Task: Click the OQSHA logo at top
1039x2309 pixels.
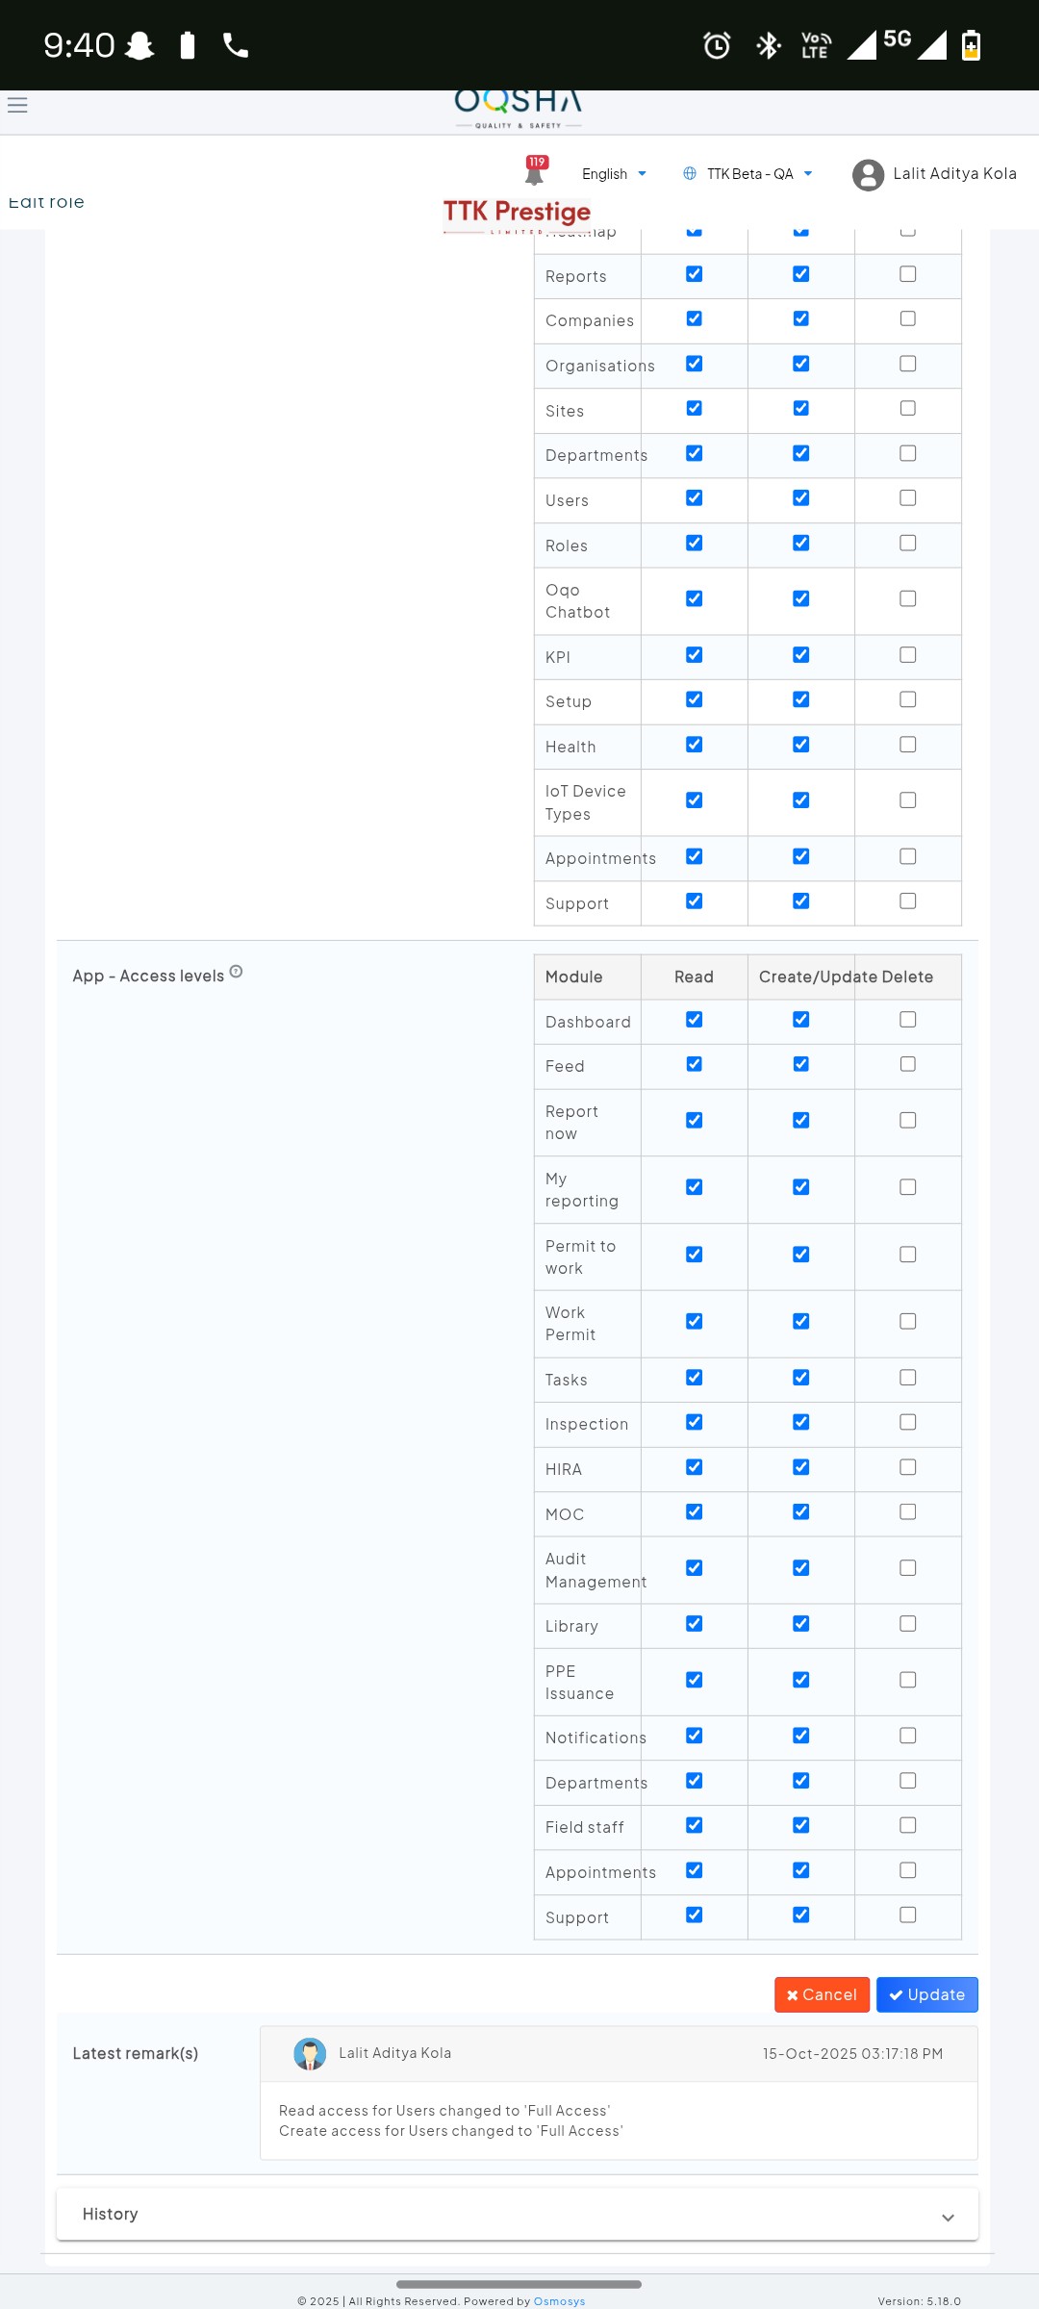Action: click(518, 108)
